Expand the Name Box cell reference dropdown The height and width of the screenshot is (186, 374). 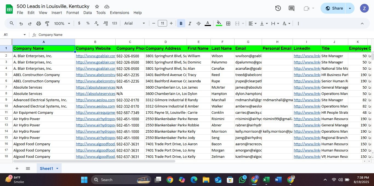click(25, 35)
